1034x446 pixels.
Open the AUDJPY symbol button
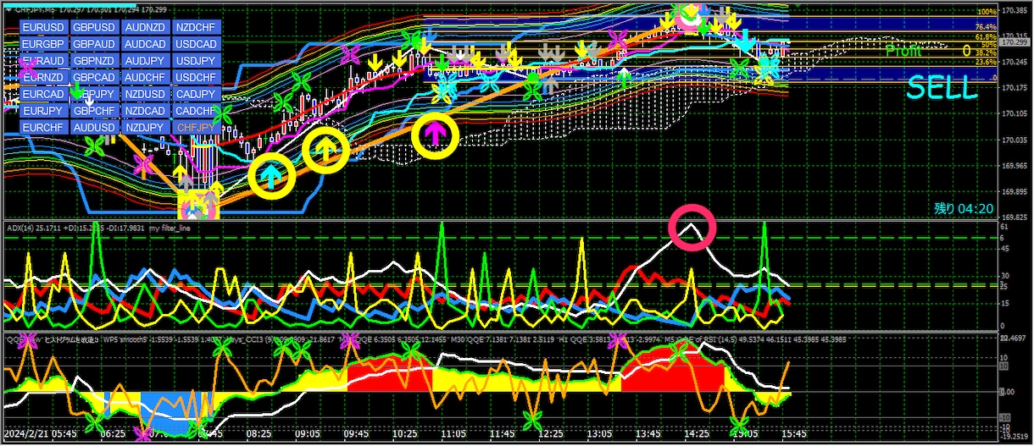[145, 61]
